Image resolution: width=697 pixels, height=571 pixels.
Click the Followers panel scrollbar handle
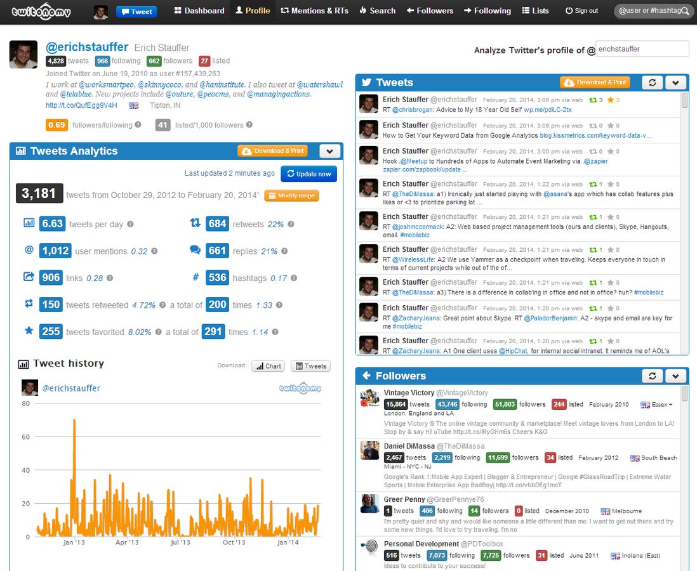click(684, 394)
